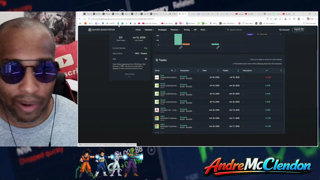
Task: Switch to the SLV browser tab
Action: (x=144, y=14)
